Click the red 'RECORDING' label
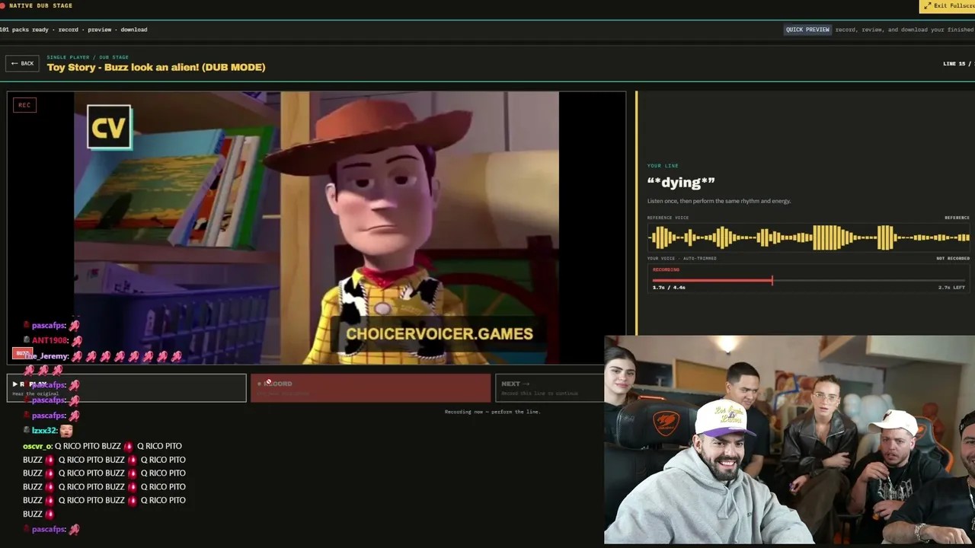Viewport: 975px width, 548px height. click(x=666, y=270)
